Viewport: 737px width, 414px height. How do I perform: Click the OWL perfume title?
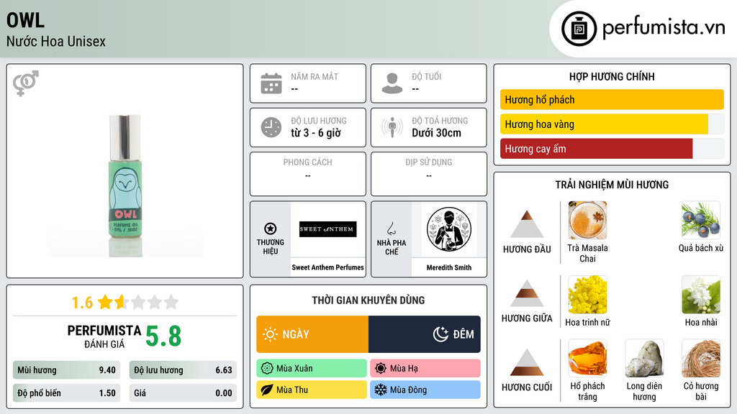(25, 20)
